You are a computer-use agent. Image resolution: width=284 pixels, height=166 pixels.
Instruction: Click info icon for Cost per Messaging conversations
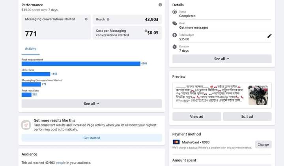(x=146, y=31)
